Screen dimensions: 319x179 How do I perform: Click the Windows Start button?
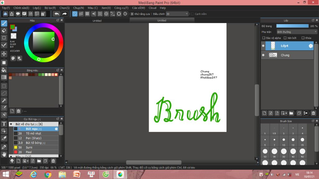tap(6, 174)
